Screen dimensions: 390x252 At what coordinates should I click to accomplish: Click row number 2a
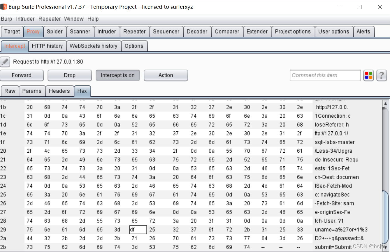pyautogui.click(x=3, y=238)
